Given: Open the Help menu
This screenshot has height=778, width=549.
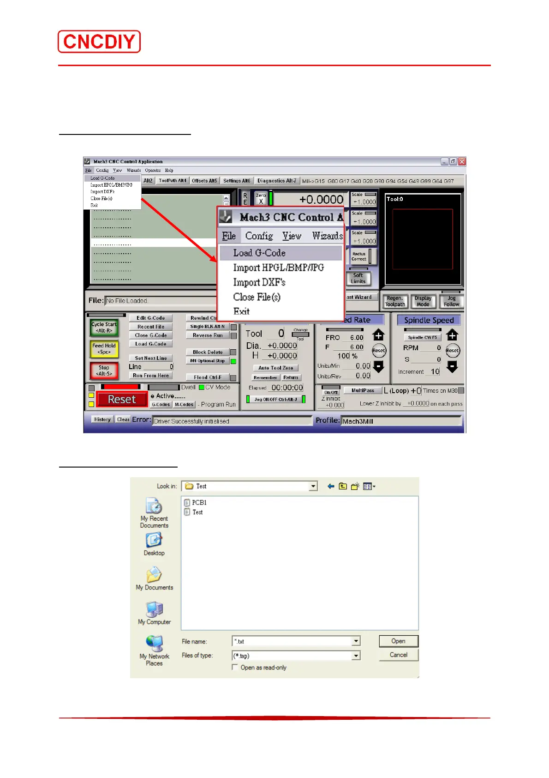Looking at the screenshot, I should point(169,170).
